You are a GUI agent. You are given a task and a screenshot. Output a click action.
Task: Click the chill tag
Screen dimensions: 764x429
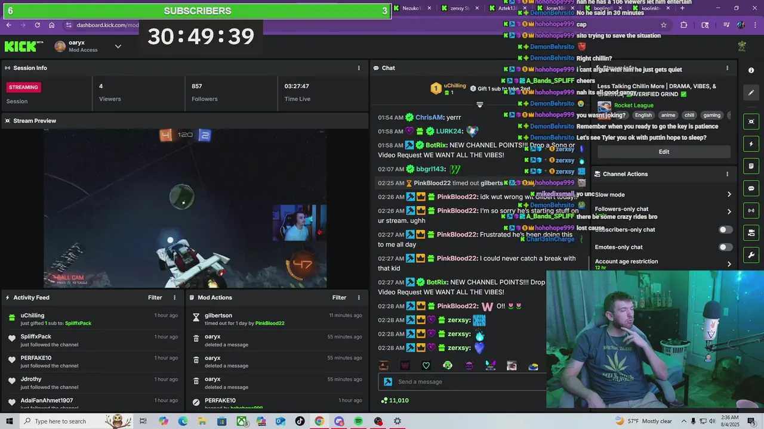[689, 115]
